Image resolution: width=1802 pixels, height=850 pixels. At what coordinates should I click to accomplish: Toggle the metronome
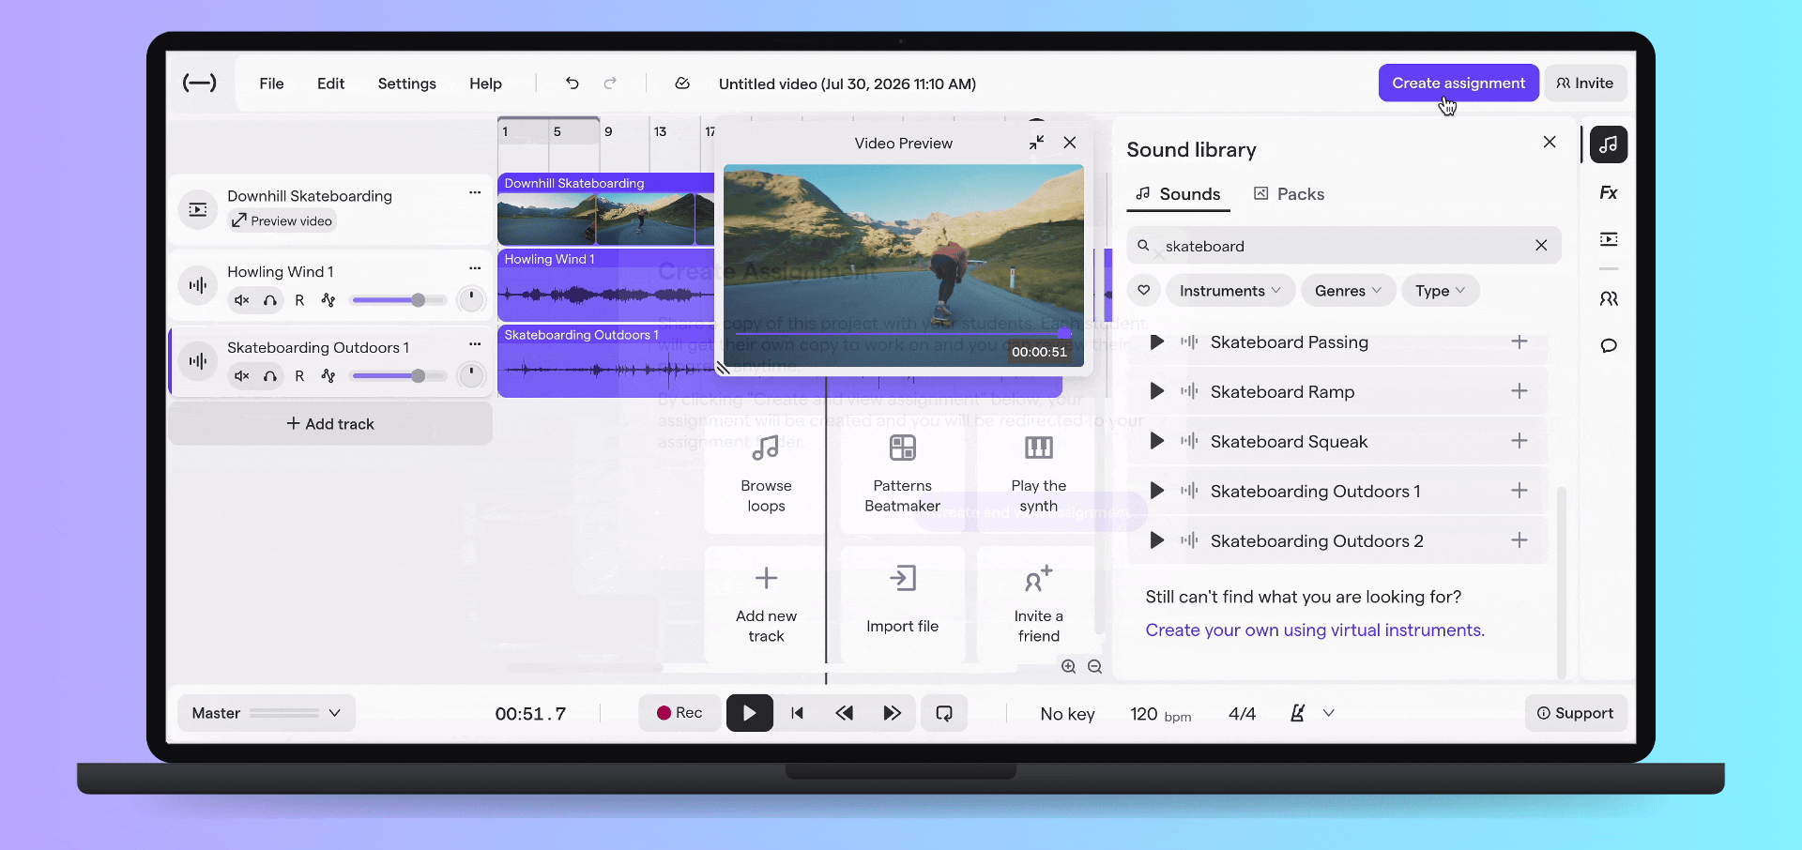tap(1298, 713)
